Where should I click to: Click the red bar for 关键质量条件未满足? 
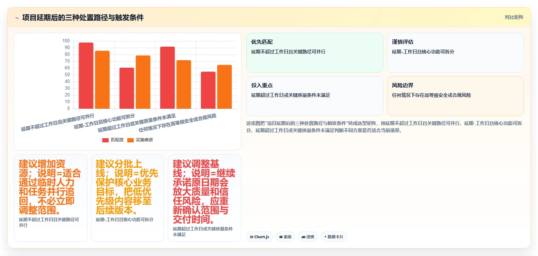(168, 78)
